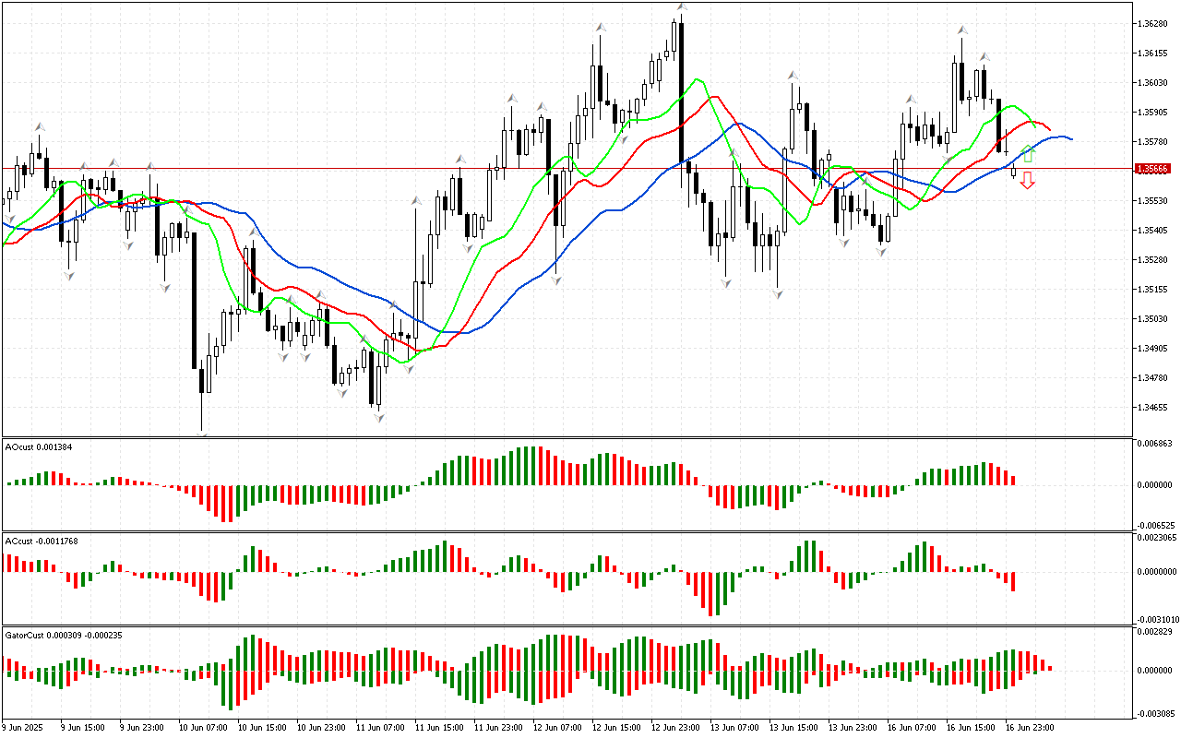Click the -0.003085 scale value in the Gator panel
Screen dimensions: 1181x738
pos(1156,714)
